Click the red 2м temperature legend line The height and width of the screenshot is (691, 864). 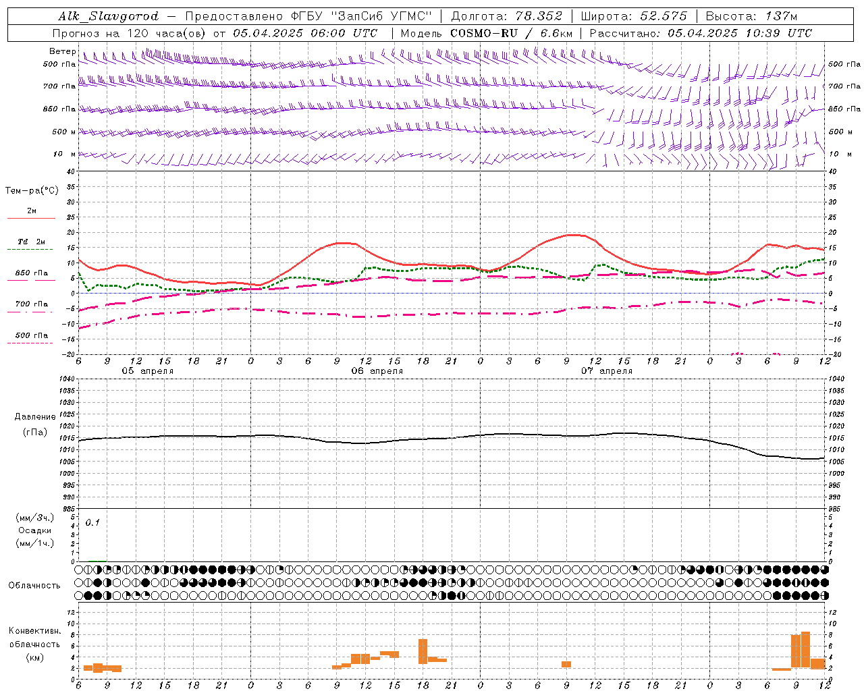[31, 218]
